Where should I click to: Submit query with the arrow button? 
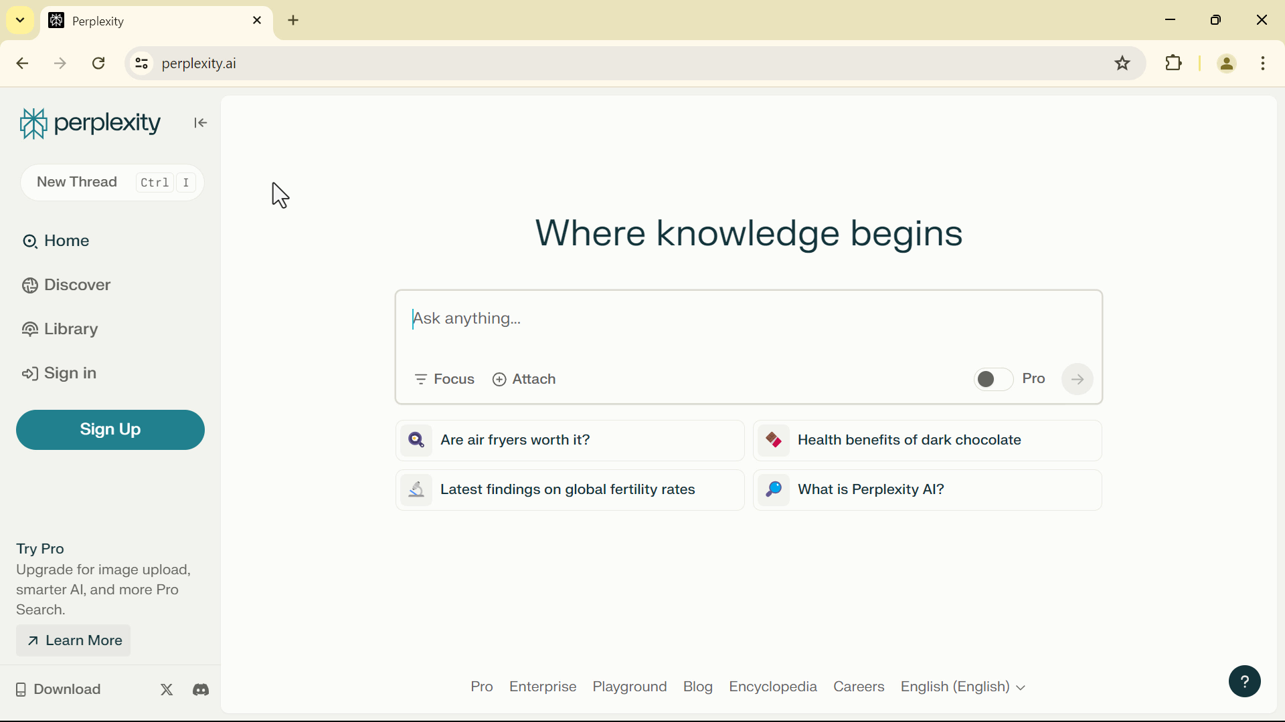click(1077, 380)
